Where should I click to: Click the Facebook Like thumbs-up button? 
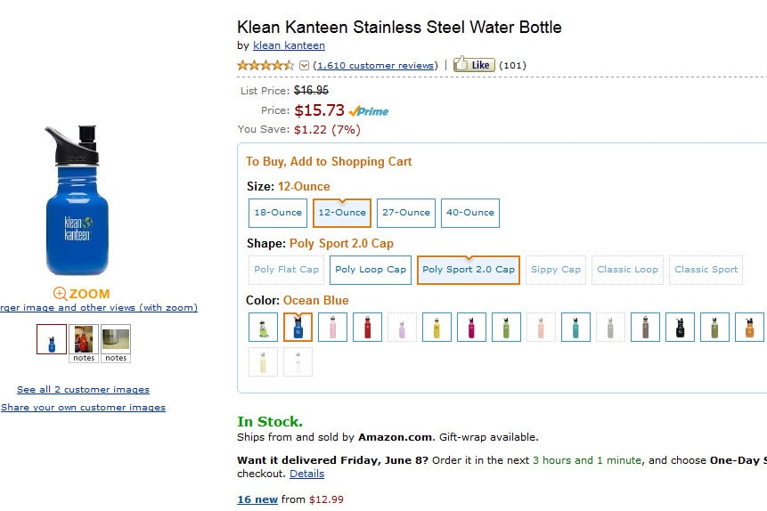[473, 64]
